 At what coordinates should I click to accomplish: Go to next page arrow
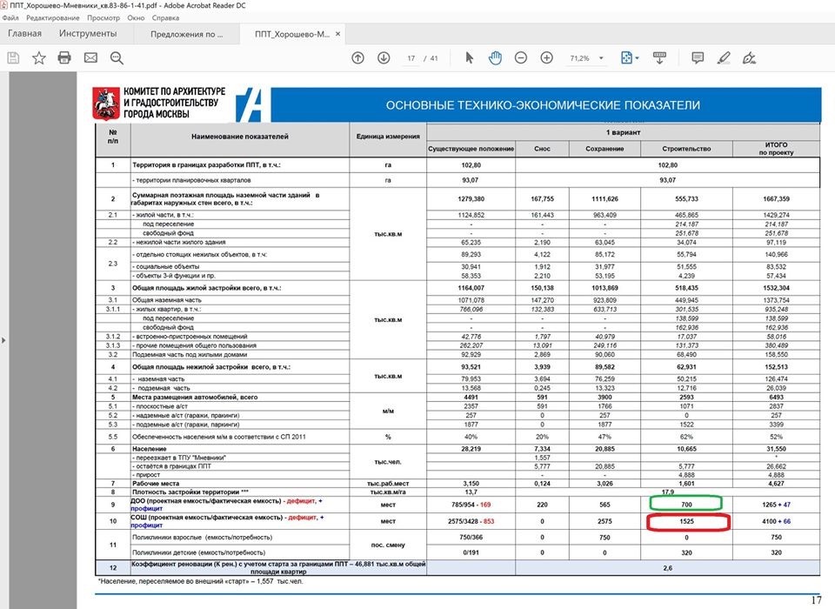pos(384,57)
